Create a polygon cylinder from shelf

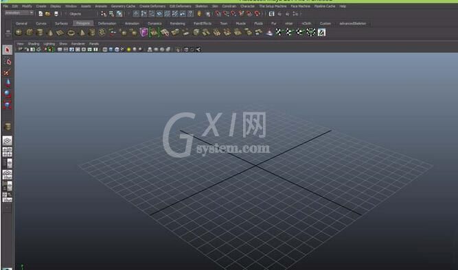(x=40, y=32)
